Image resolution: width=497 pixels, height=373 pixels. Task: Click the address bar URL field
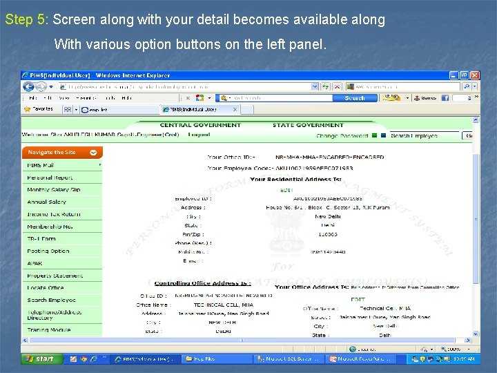coord(186,86)
